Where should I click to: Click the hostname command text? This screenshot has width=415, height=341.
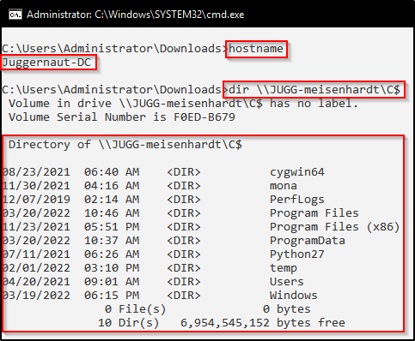click(x=256, y=49)
